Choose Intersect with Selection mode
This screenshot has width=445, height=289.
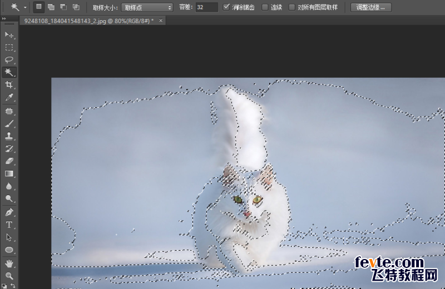tap(76, 7)
